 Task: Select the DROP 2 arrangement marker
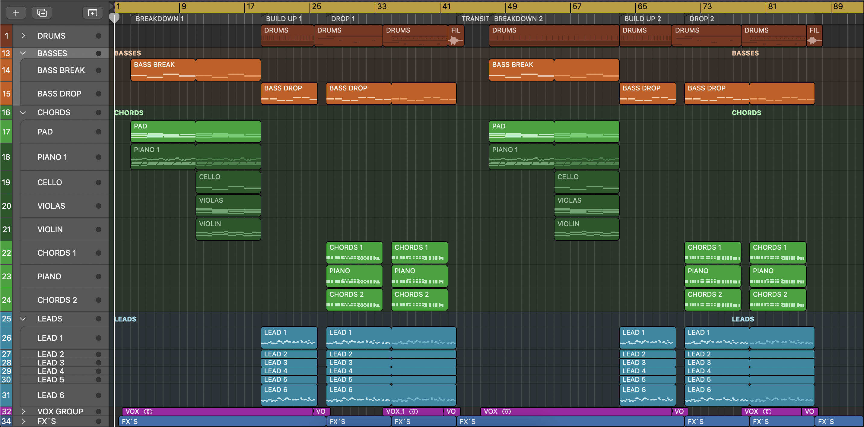coord(702,19)
